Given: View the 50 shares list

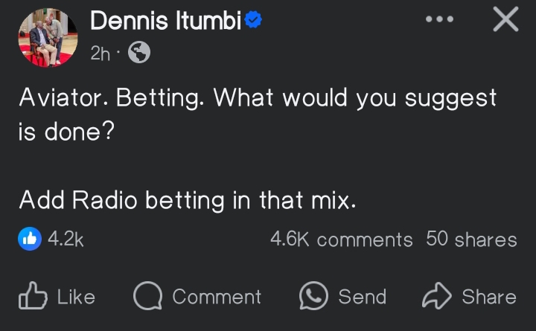Looking at the screenshot, I should tap(471, 239).
